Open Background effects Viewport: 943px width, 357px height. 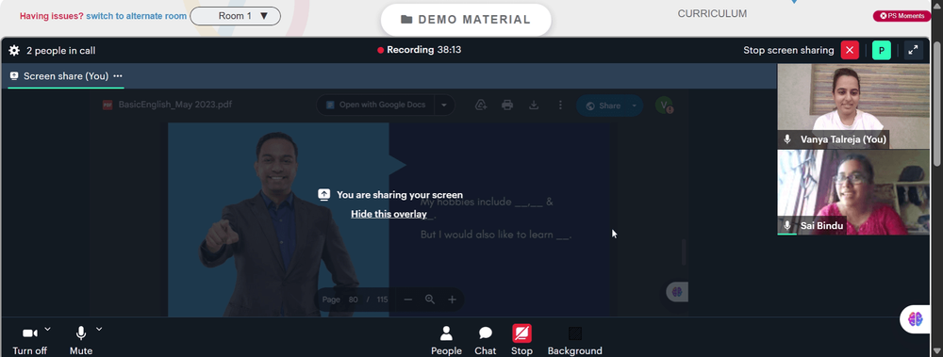click(x=574, y=341)
